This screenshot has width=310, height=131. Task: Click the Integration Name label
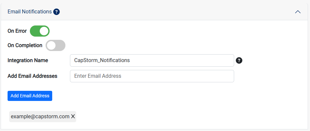pyautogui.click(x=28, y=60)
